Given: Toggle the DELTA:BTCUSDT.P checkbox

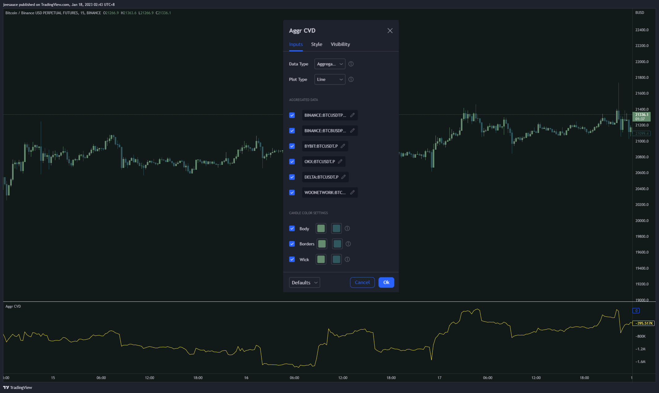Looking at the screenshot, I should [x=292, y=177].
